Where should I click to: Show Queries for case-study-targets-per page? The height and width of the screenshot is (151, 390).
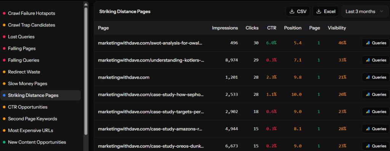(x=376, y=111)
